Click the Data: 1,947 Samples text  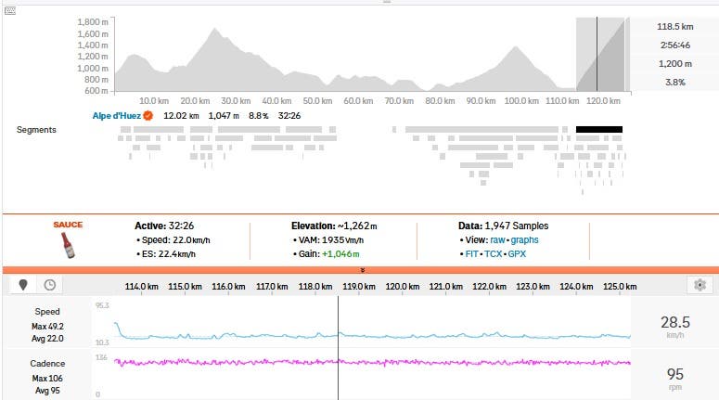(x=503, y=226)
